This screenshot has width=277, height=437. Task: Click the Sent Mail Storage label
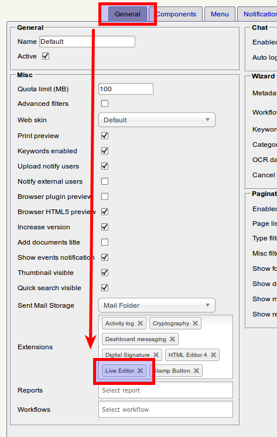46,305
